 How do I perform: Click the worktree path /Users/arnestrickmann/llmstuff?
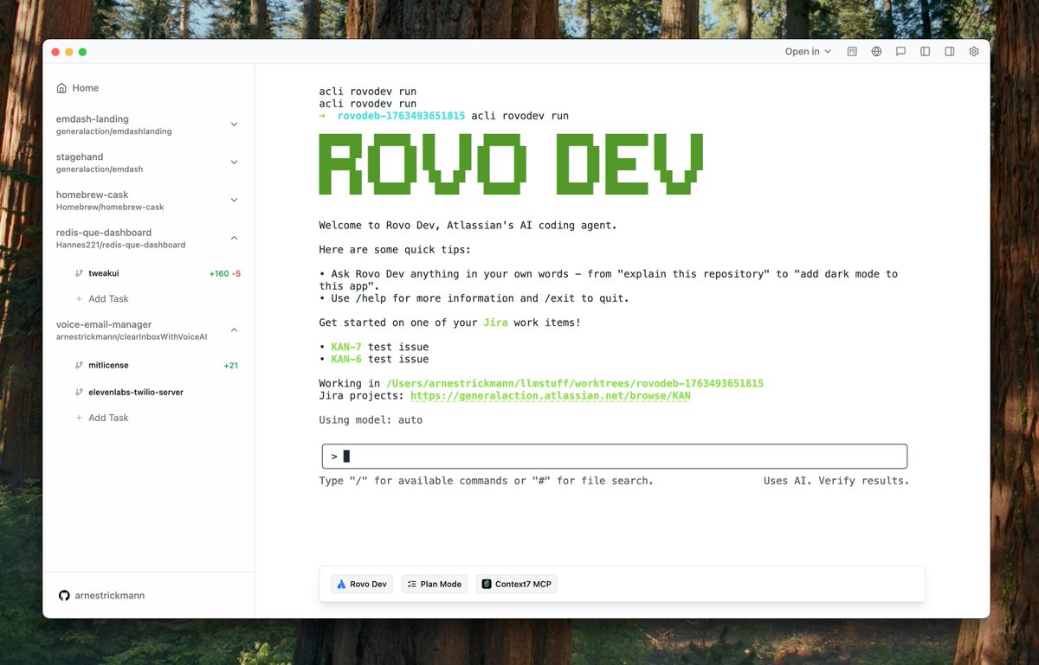click(x=575, y=383)
